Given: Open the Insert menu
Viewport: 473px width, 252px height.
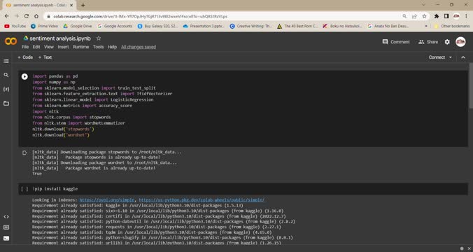Looking at the screenshot, I should 64,47.
